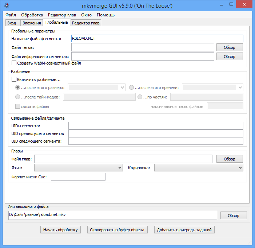
Task: Open the Файл menu
Action: 11,15
